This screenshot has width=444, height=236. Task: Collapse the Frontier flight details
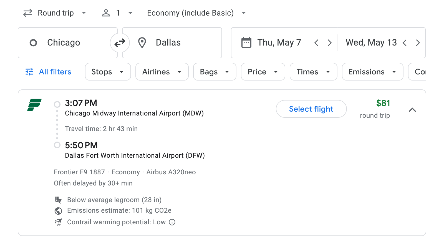click(x=413, y=110)
